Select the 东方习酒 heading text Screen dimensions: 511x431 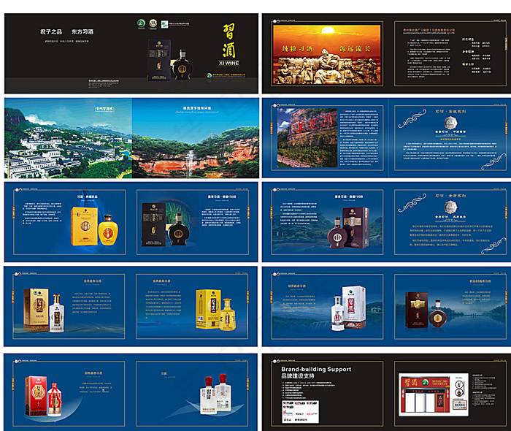(x=82, y=31)
